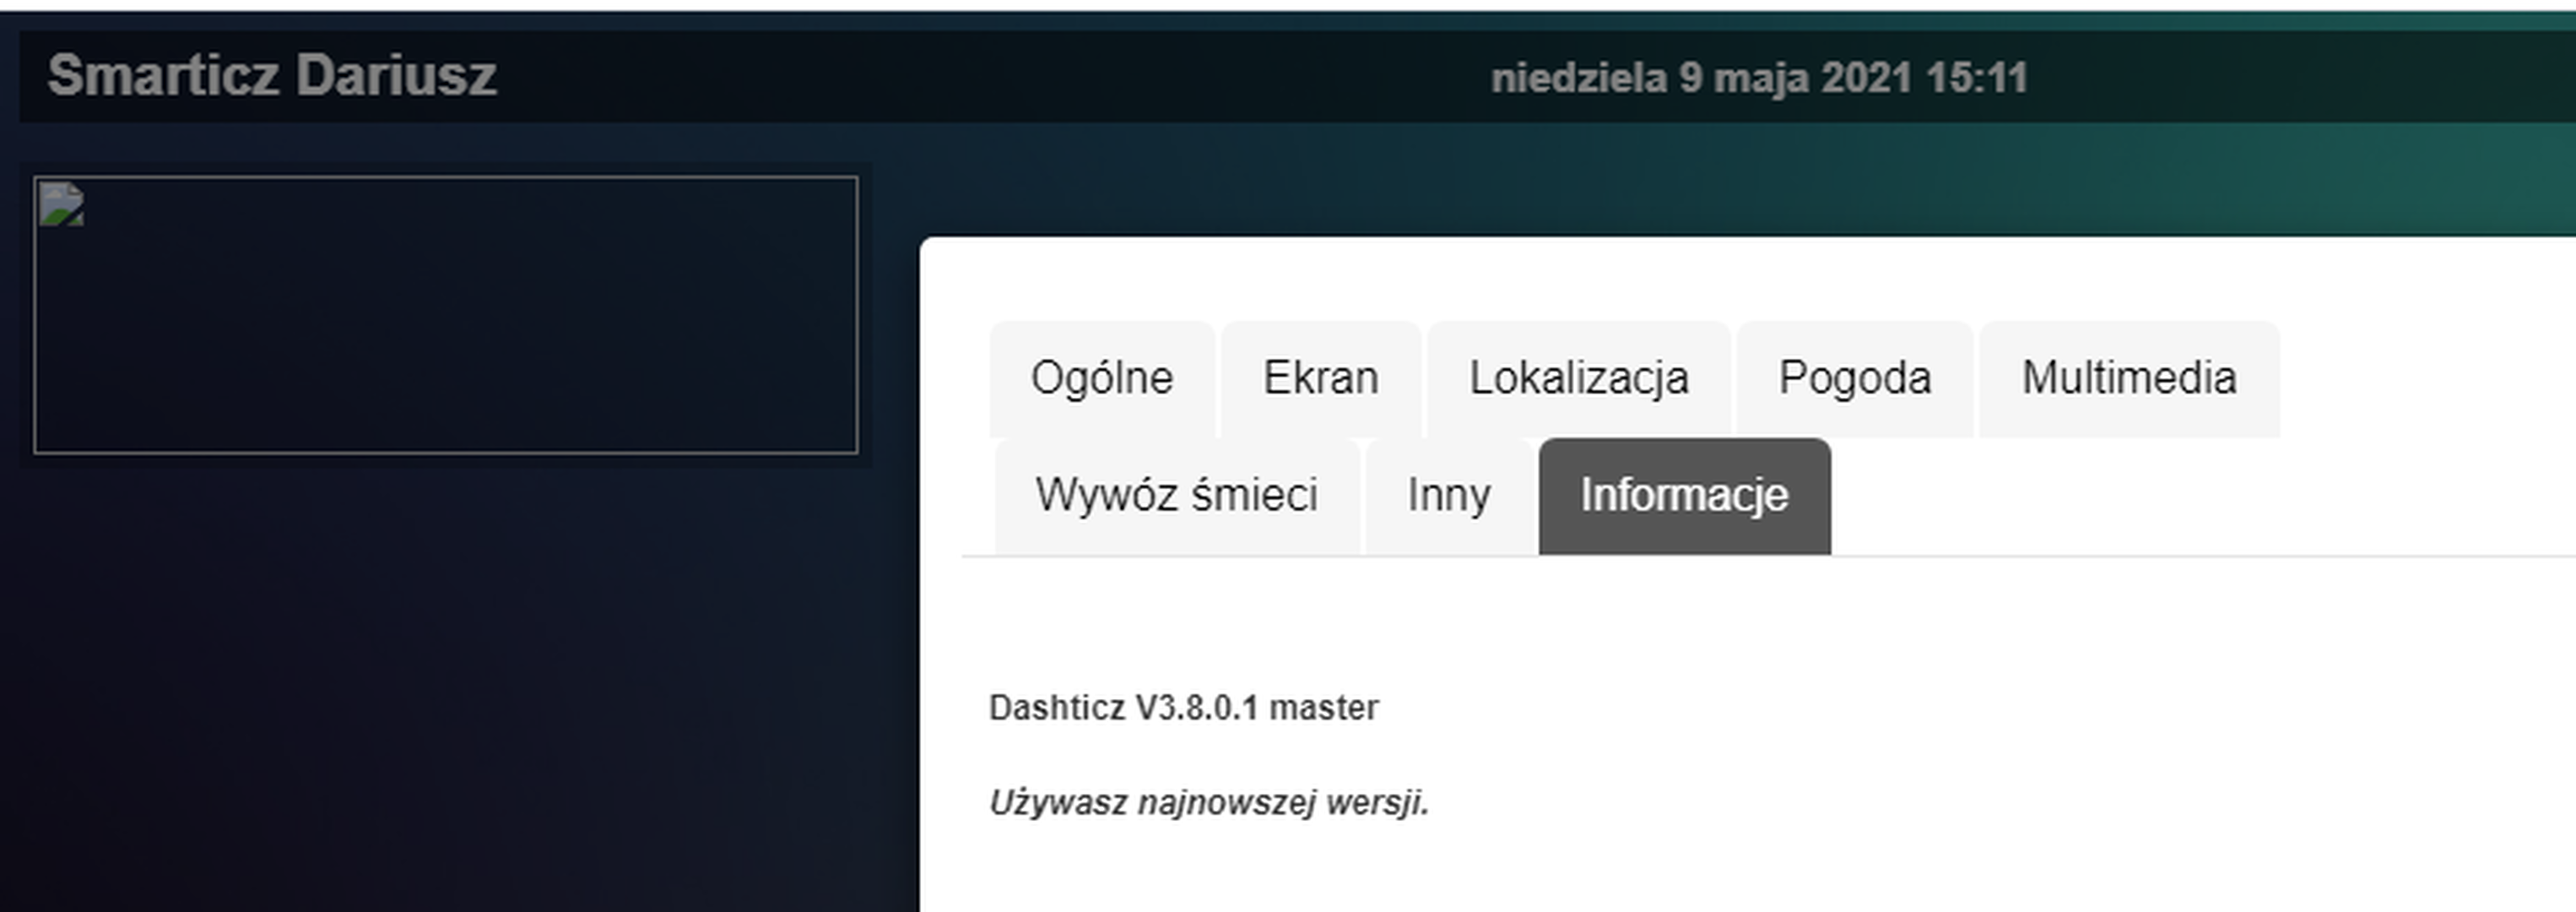Click the broken image icon in left block
2576x912 pixels.
click(61, 204)
